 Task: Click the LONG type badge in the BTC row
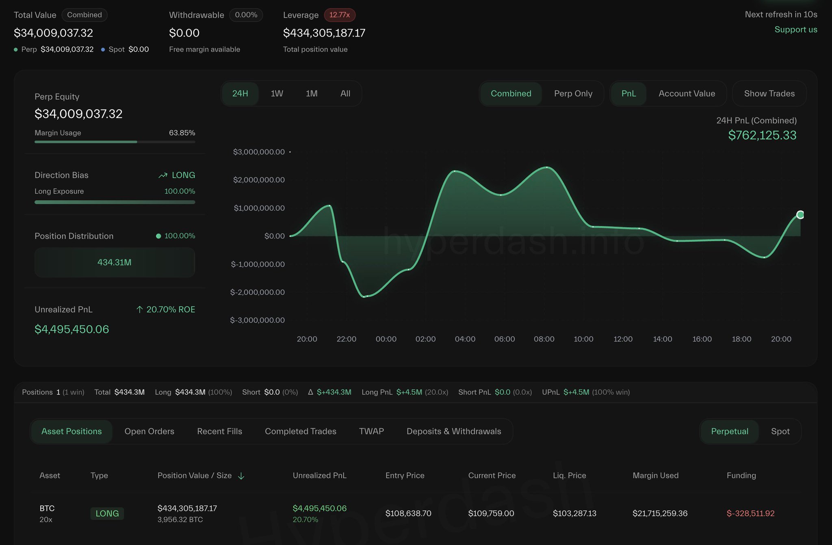[107, 513]
